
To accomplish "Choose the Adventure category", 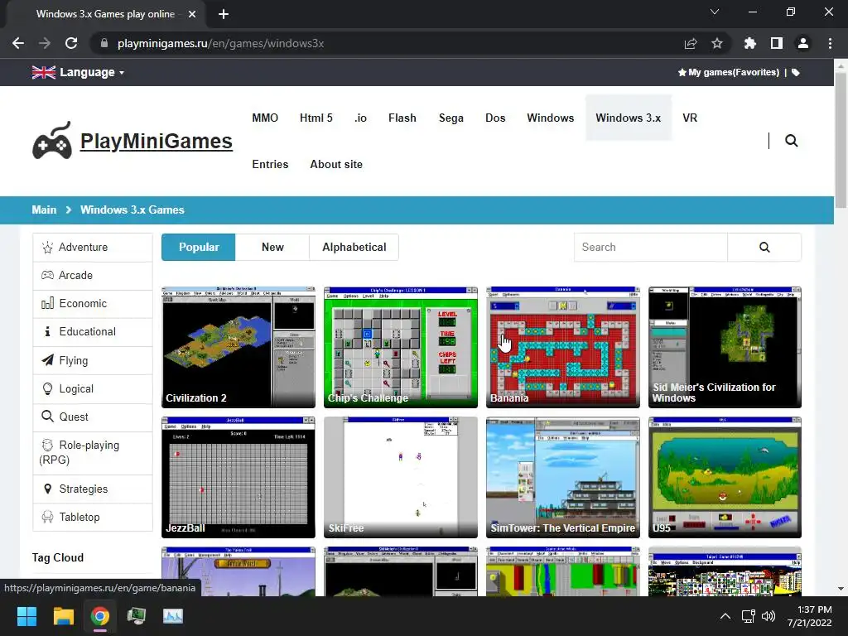I will 93,247.
